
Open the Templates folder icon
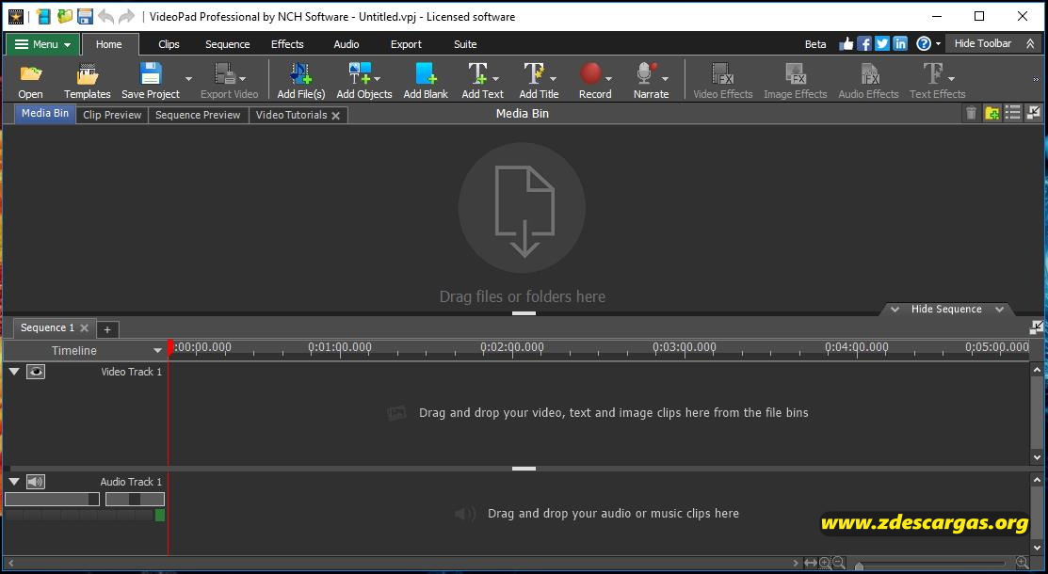pyautogui.click(x=87, y=73)
